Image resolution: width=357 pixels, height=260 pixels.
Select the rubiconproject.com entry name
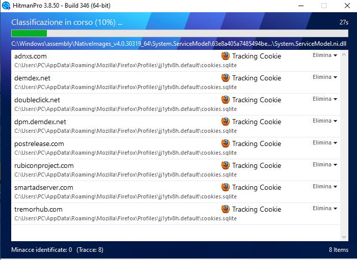(44, 165)
